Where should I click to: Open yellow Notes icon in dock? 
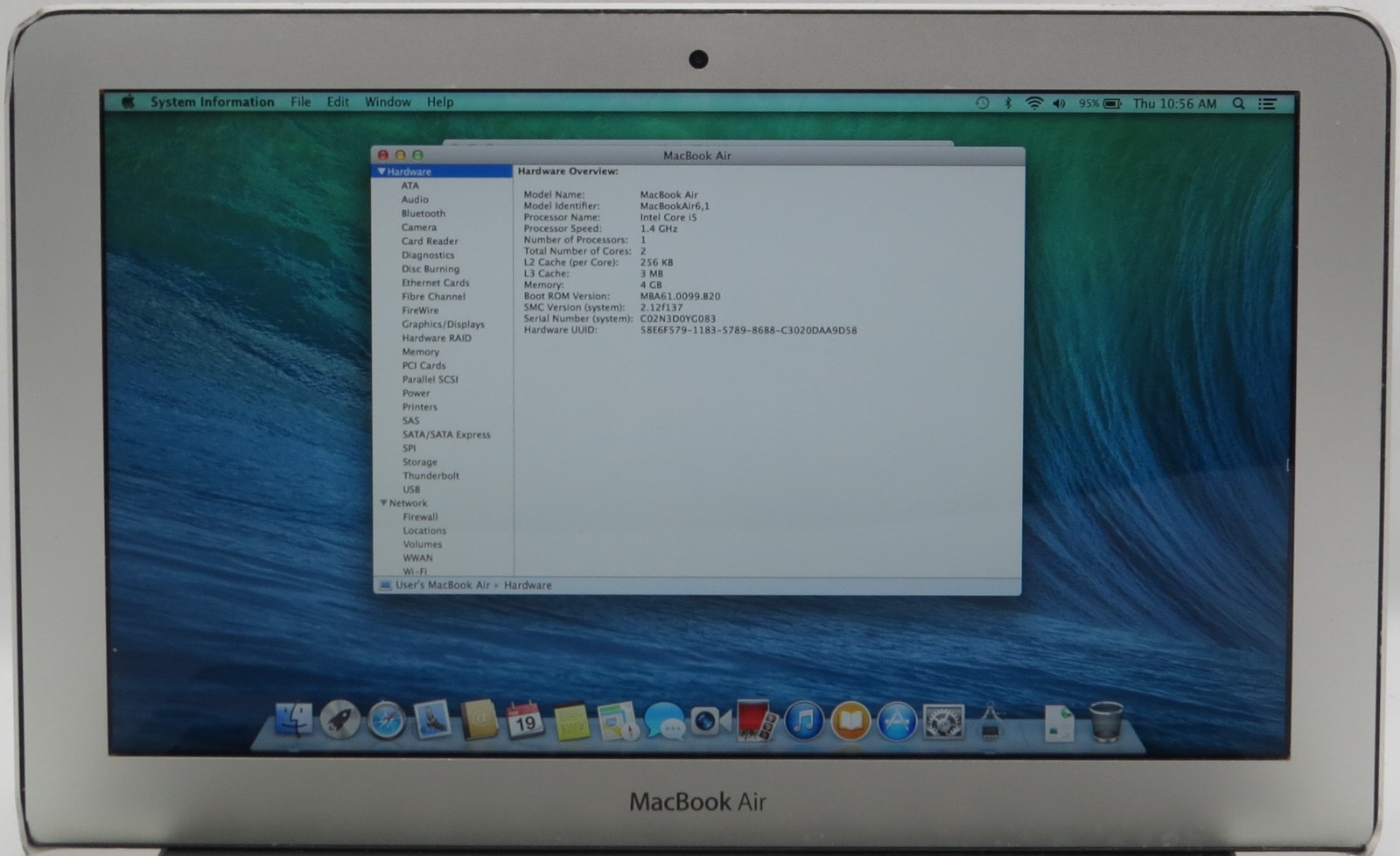click(571, 722)
